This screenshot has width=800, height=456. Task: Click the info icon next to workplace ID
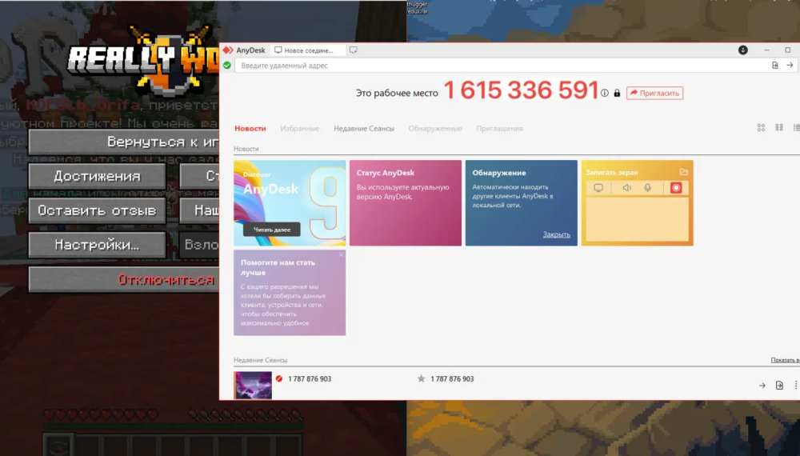coord(605,93)
